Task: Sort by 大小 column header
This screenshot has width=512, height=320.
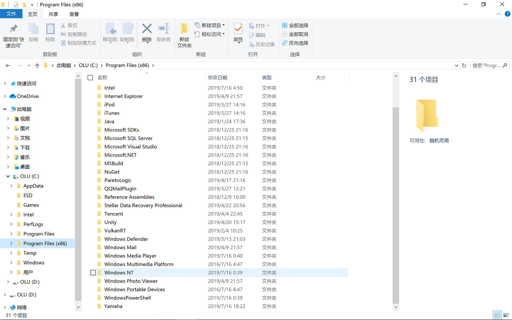Action: (x=331, y=78)
